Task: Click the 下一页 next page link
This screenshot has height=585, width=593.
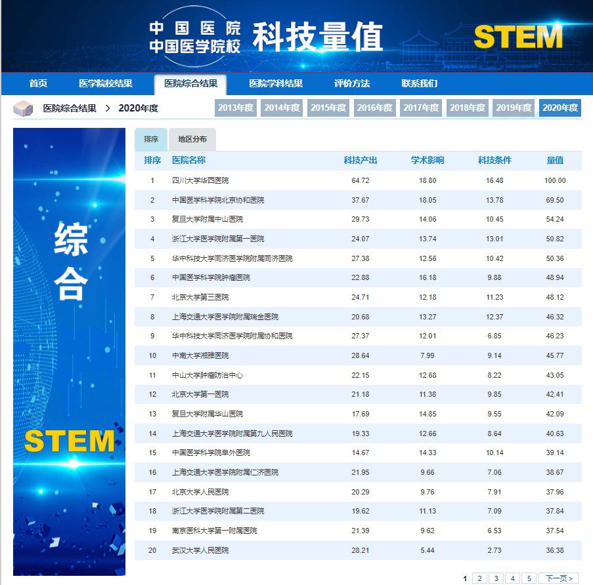Action: click(559, 578)
